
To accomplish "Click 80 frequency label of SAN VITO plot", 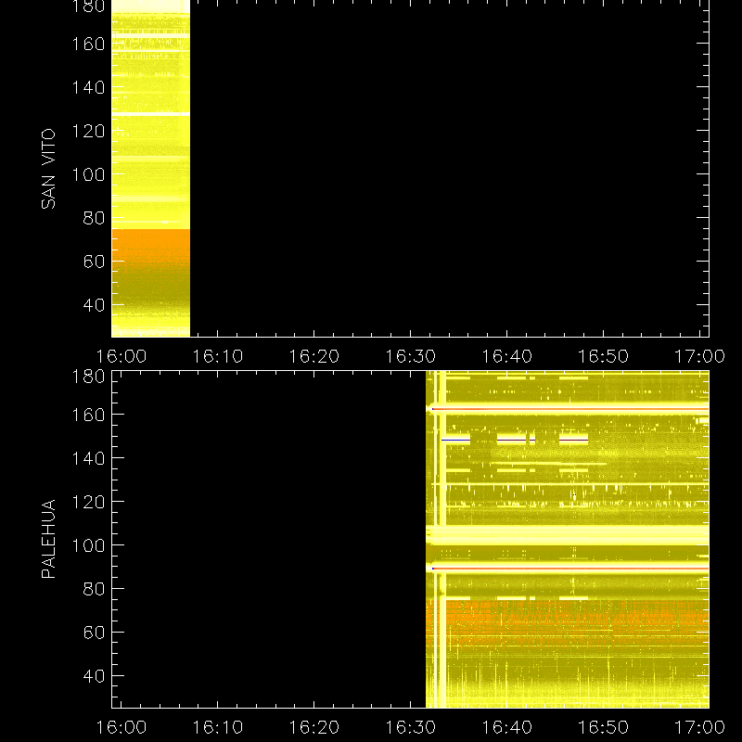I will point(94,218).
